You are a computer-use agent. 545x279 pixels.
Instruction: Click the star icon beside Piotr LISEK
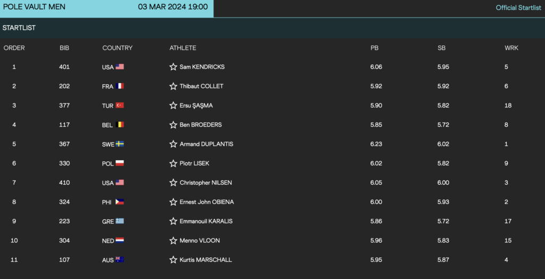coord(173,163)
